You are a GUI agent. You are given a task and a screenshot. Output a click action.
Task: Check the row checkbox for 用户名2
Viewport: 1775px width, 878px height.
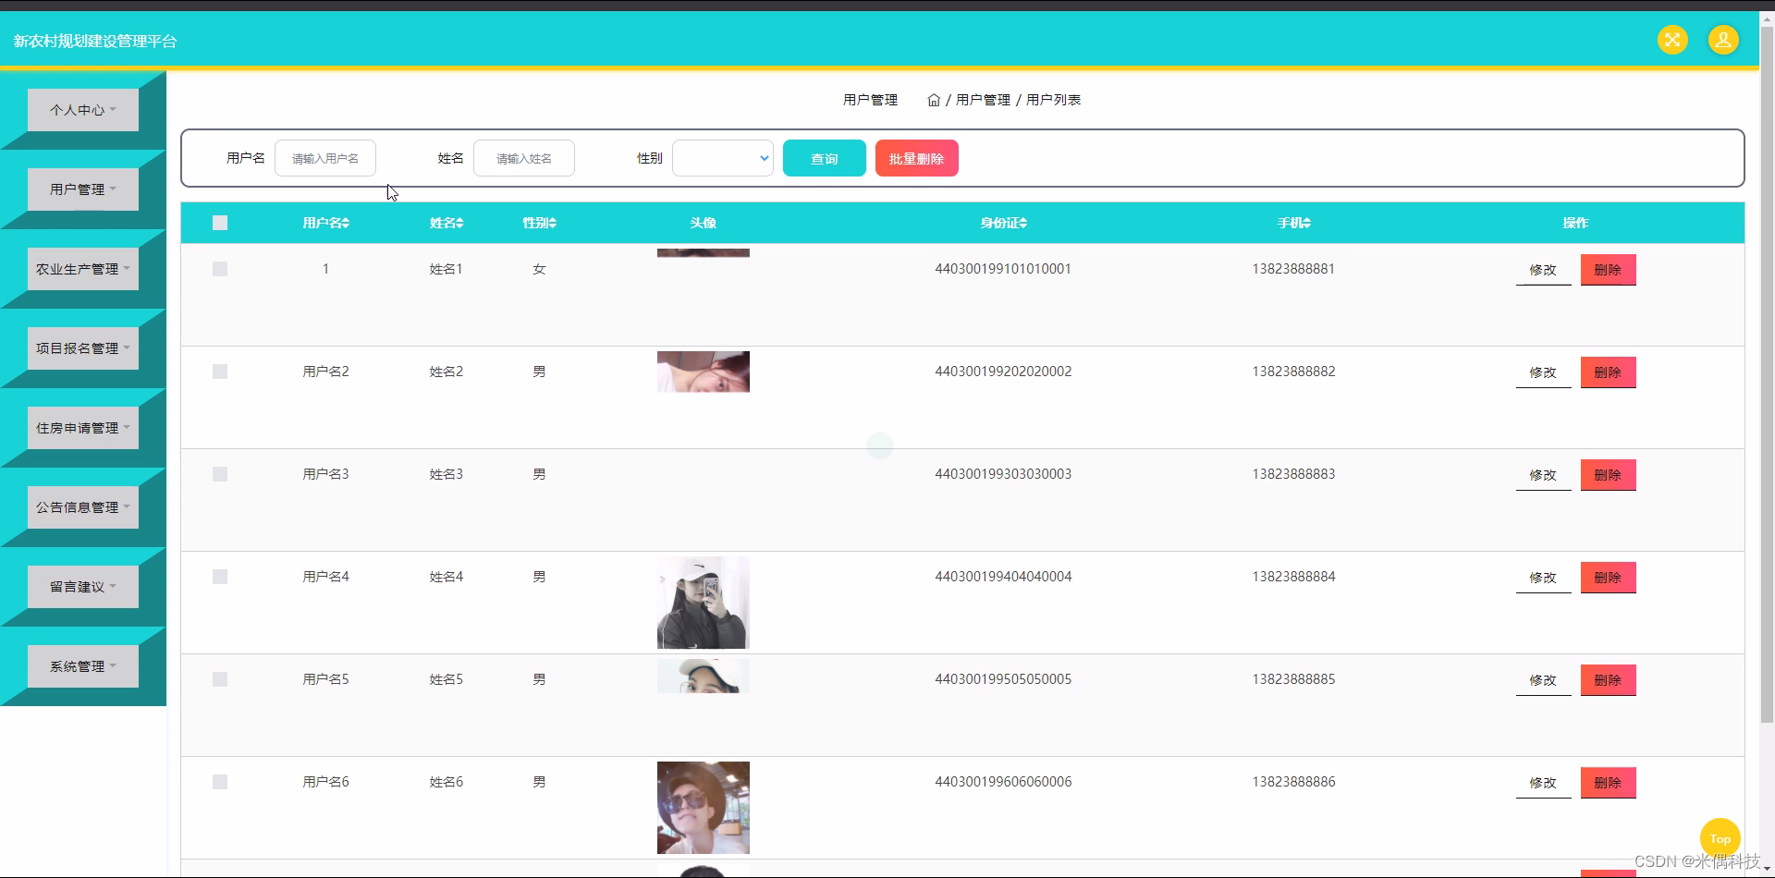pyautogui.click(x=220, y=372)
